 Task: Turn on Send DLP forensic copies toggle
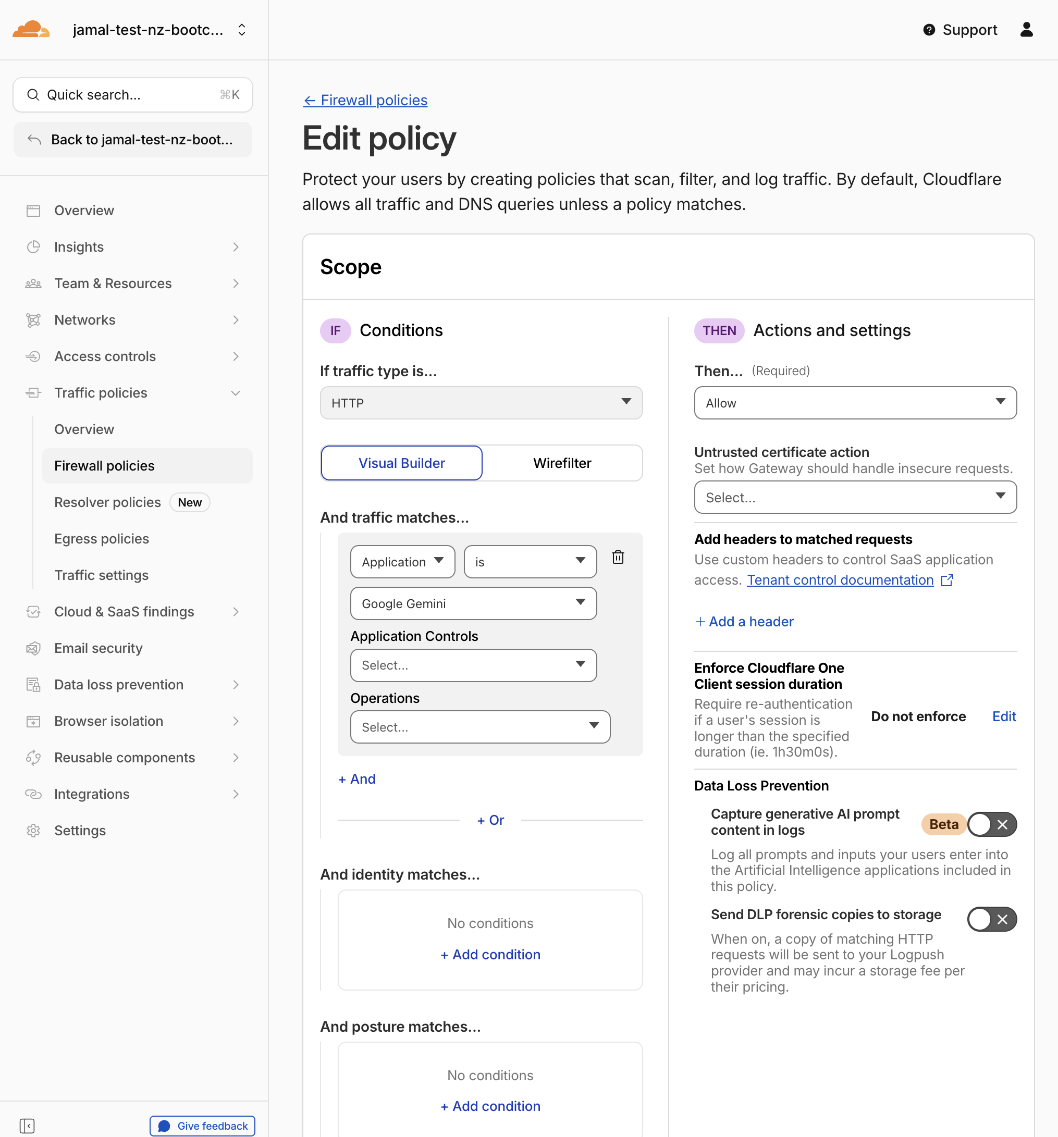point(992,919)
